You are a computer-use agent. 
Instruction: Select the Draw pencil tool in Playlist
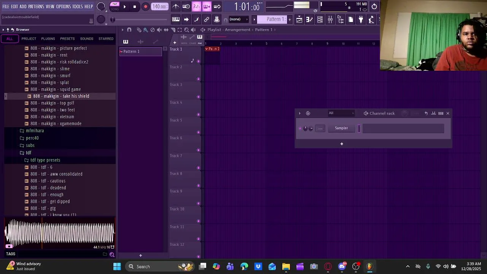[139, 30]
